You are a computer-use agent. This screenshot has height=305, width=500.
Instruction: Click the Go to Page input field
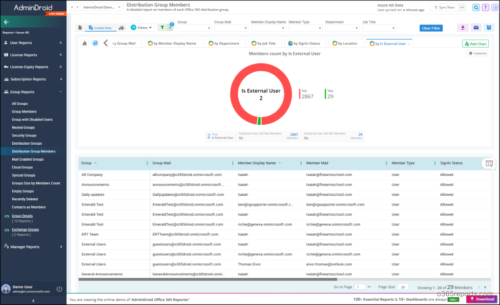[360, 287]
